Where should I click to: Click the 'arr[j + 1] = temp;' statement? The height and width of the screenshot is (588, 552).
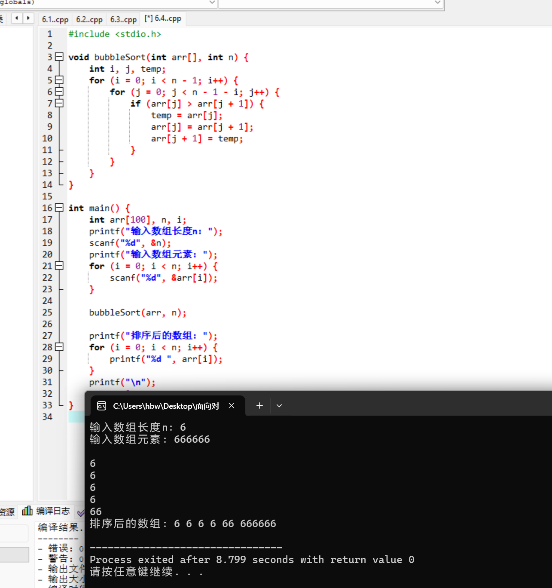click(x=197, y=138)
